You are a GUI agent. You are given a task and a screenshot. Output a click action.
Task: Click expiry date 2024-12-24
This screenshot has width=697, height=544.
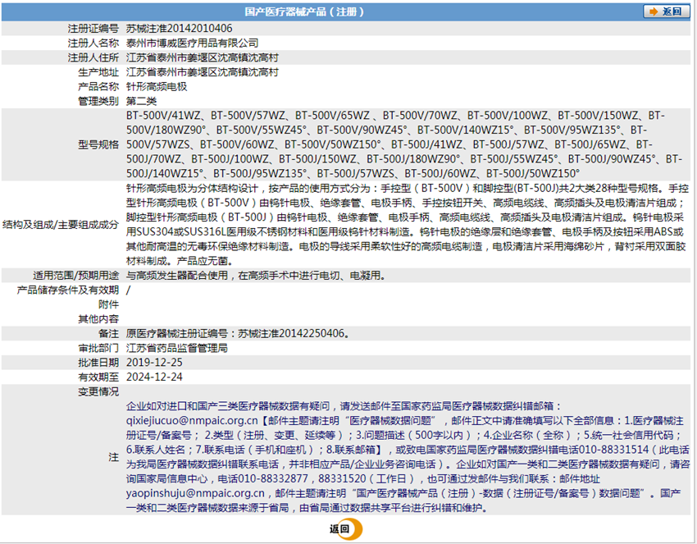click(x=154, y=377)
